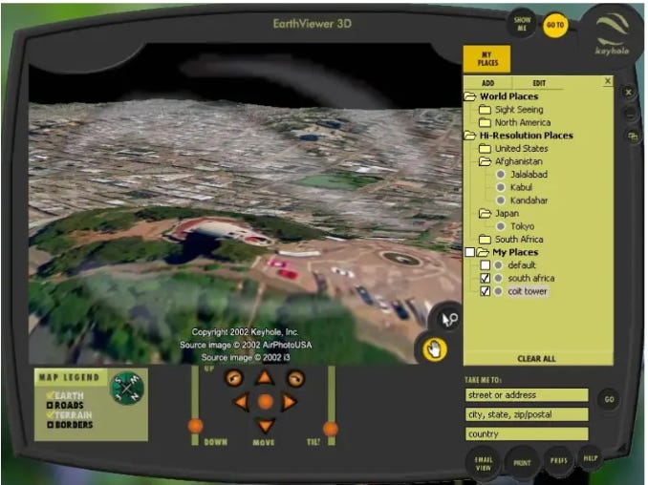
Task: Close the My Places panel
Action: click(x=608, y=81)
